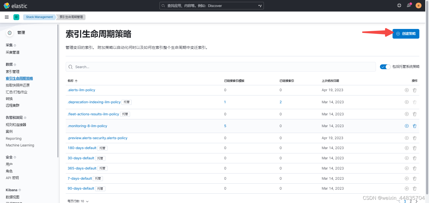Delete the .alerts-ilm-policy policy
Image resolution: width=429 pixels, height=203 pixels.
pos(415,90)
